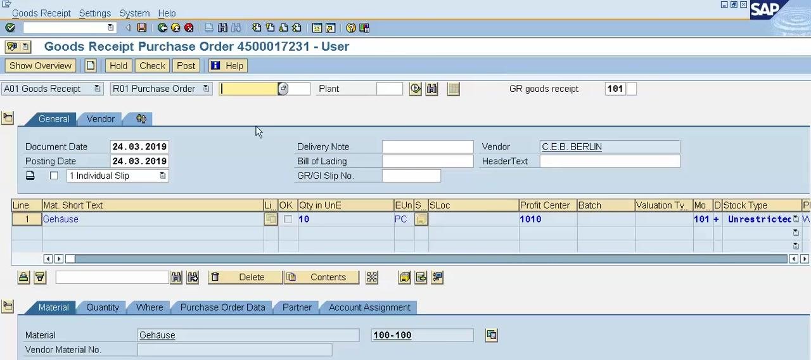The height and width of the screenshot is (360, 811).
Task: Click the green Back arrow icon
Action: [x=163, y=28]
